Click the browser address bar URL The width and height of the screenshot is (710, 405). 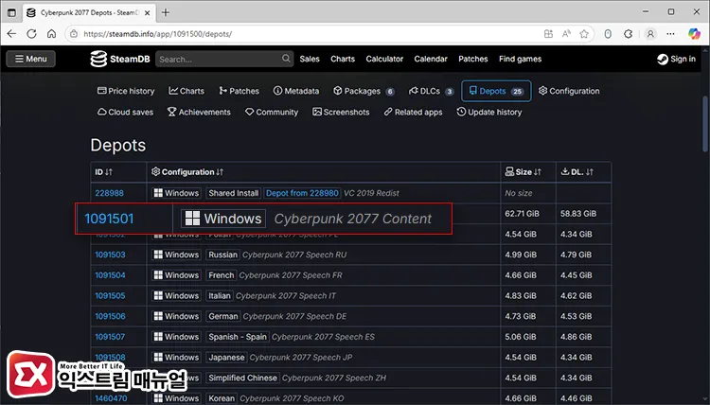pos(158,34)
